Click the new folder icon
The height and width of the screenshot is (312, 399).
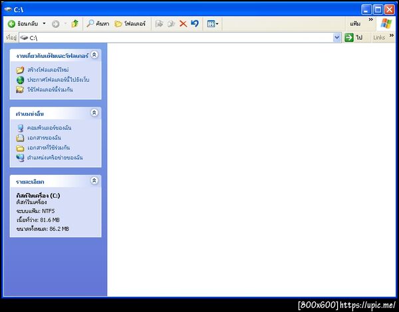[x=20, y=70]
